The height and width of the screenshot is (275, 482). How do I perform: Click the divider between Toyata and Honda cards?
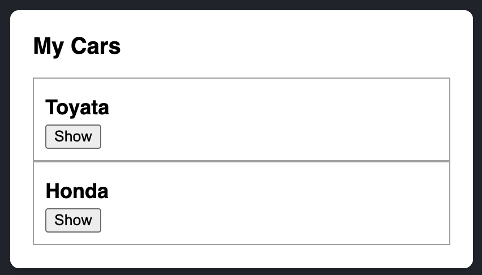pyautogui.click(x=242, y=161)
